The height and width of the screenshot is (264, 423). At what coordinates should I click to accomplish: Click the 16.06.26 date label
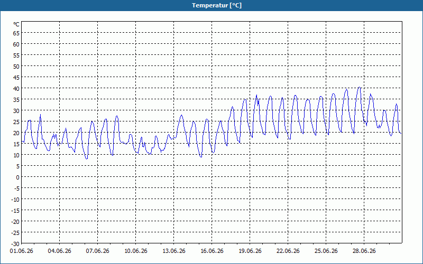tap(212, 251)
